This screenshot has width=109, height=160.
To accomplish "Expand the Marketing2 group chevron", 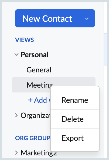I will coord(16,153).
